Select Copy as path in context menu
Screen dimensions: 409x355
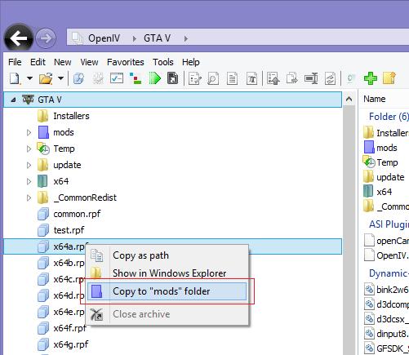point(167,255)
